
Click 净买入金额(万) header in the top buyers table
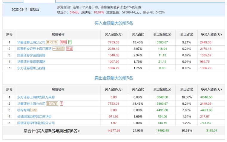(x=211, y=34)
